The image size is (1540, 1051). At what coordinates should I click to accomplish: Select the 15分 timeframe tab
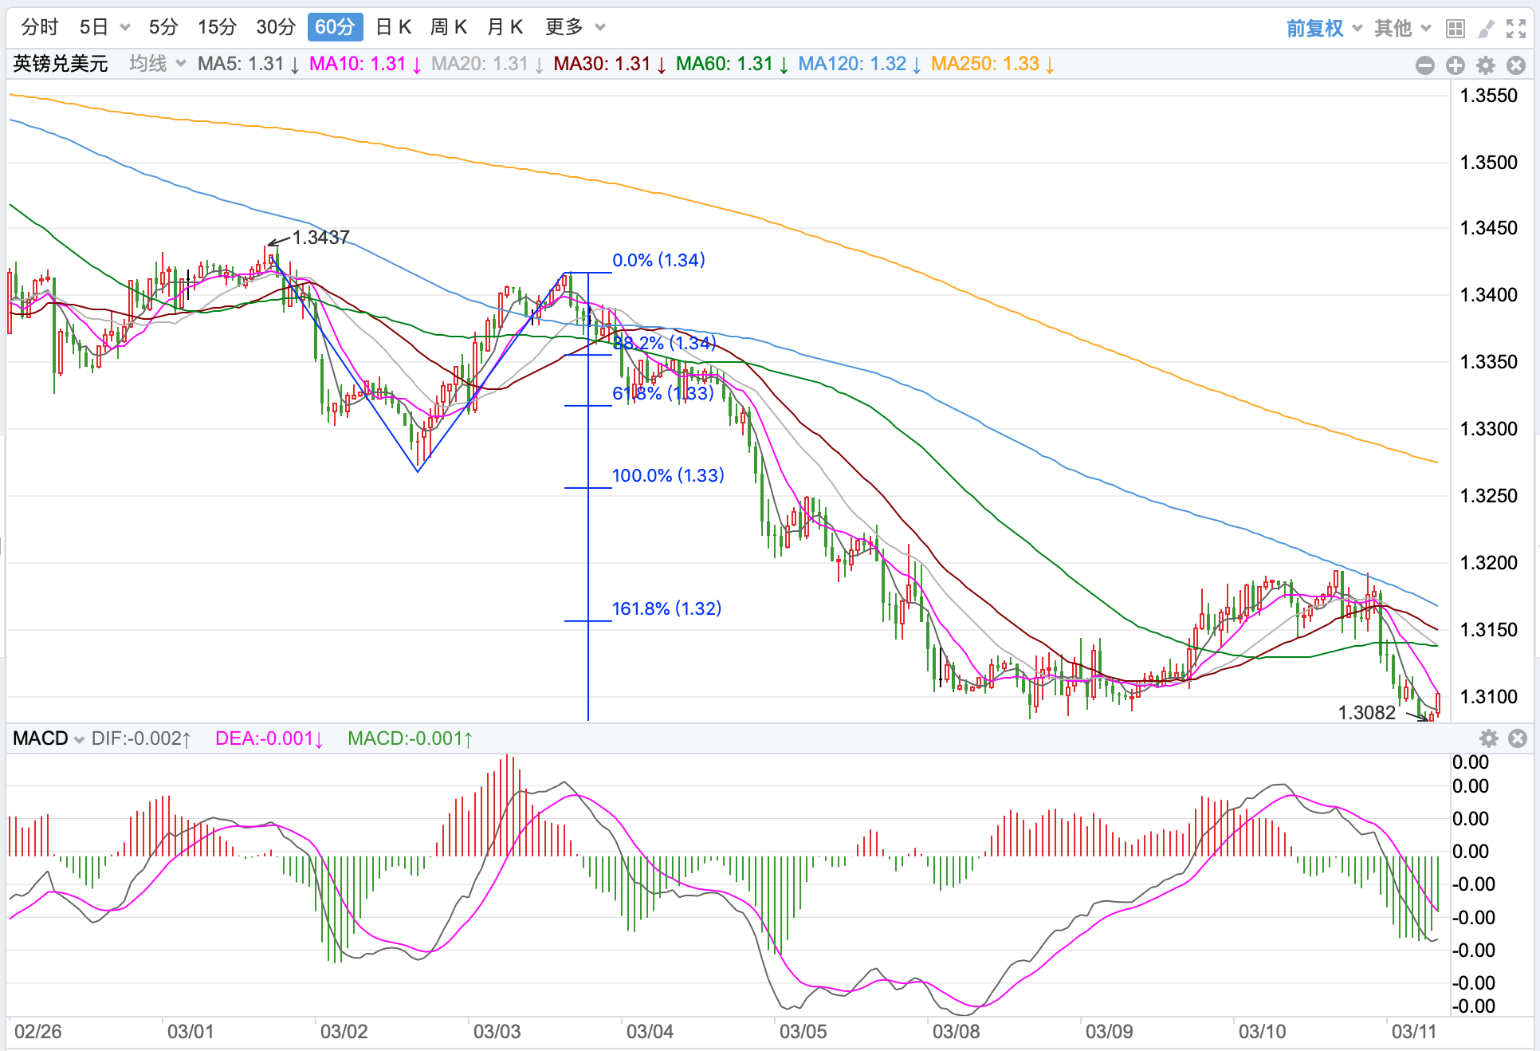click(217, 27)
